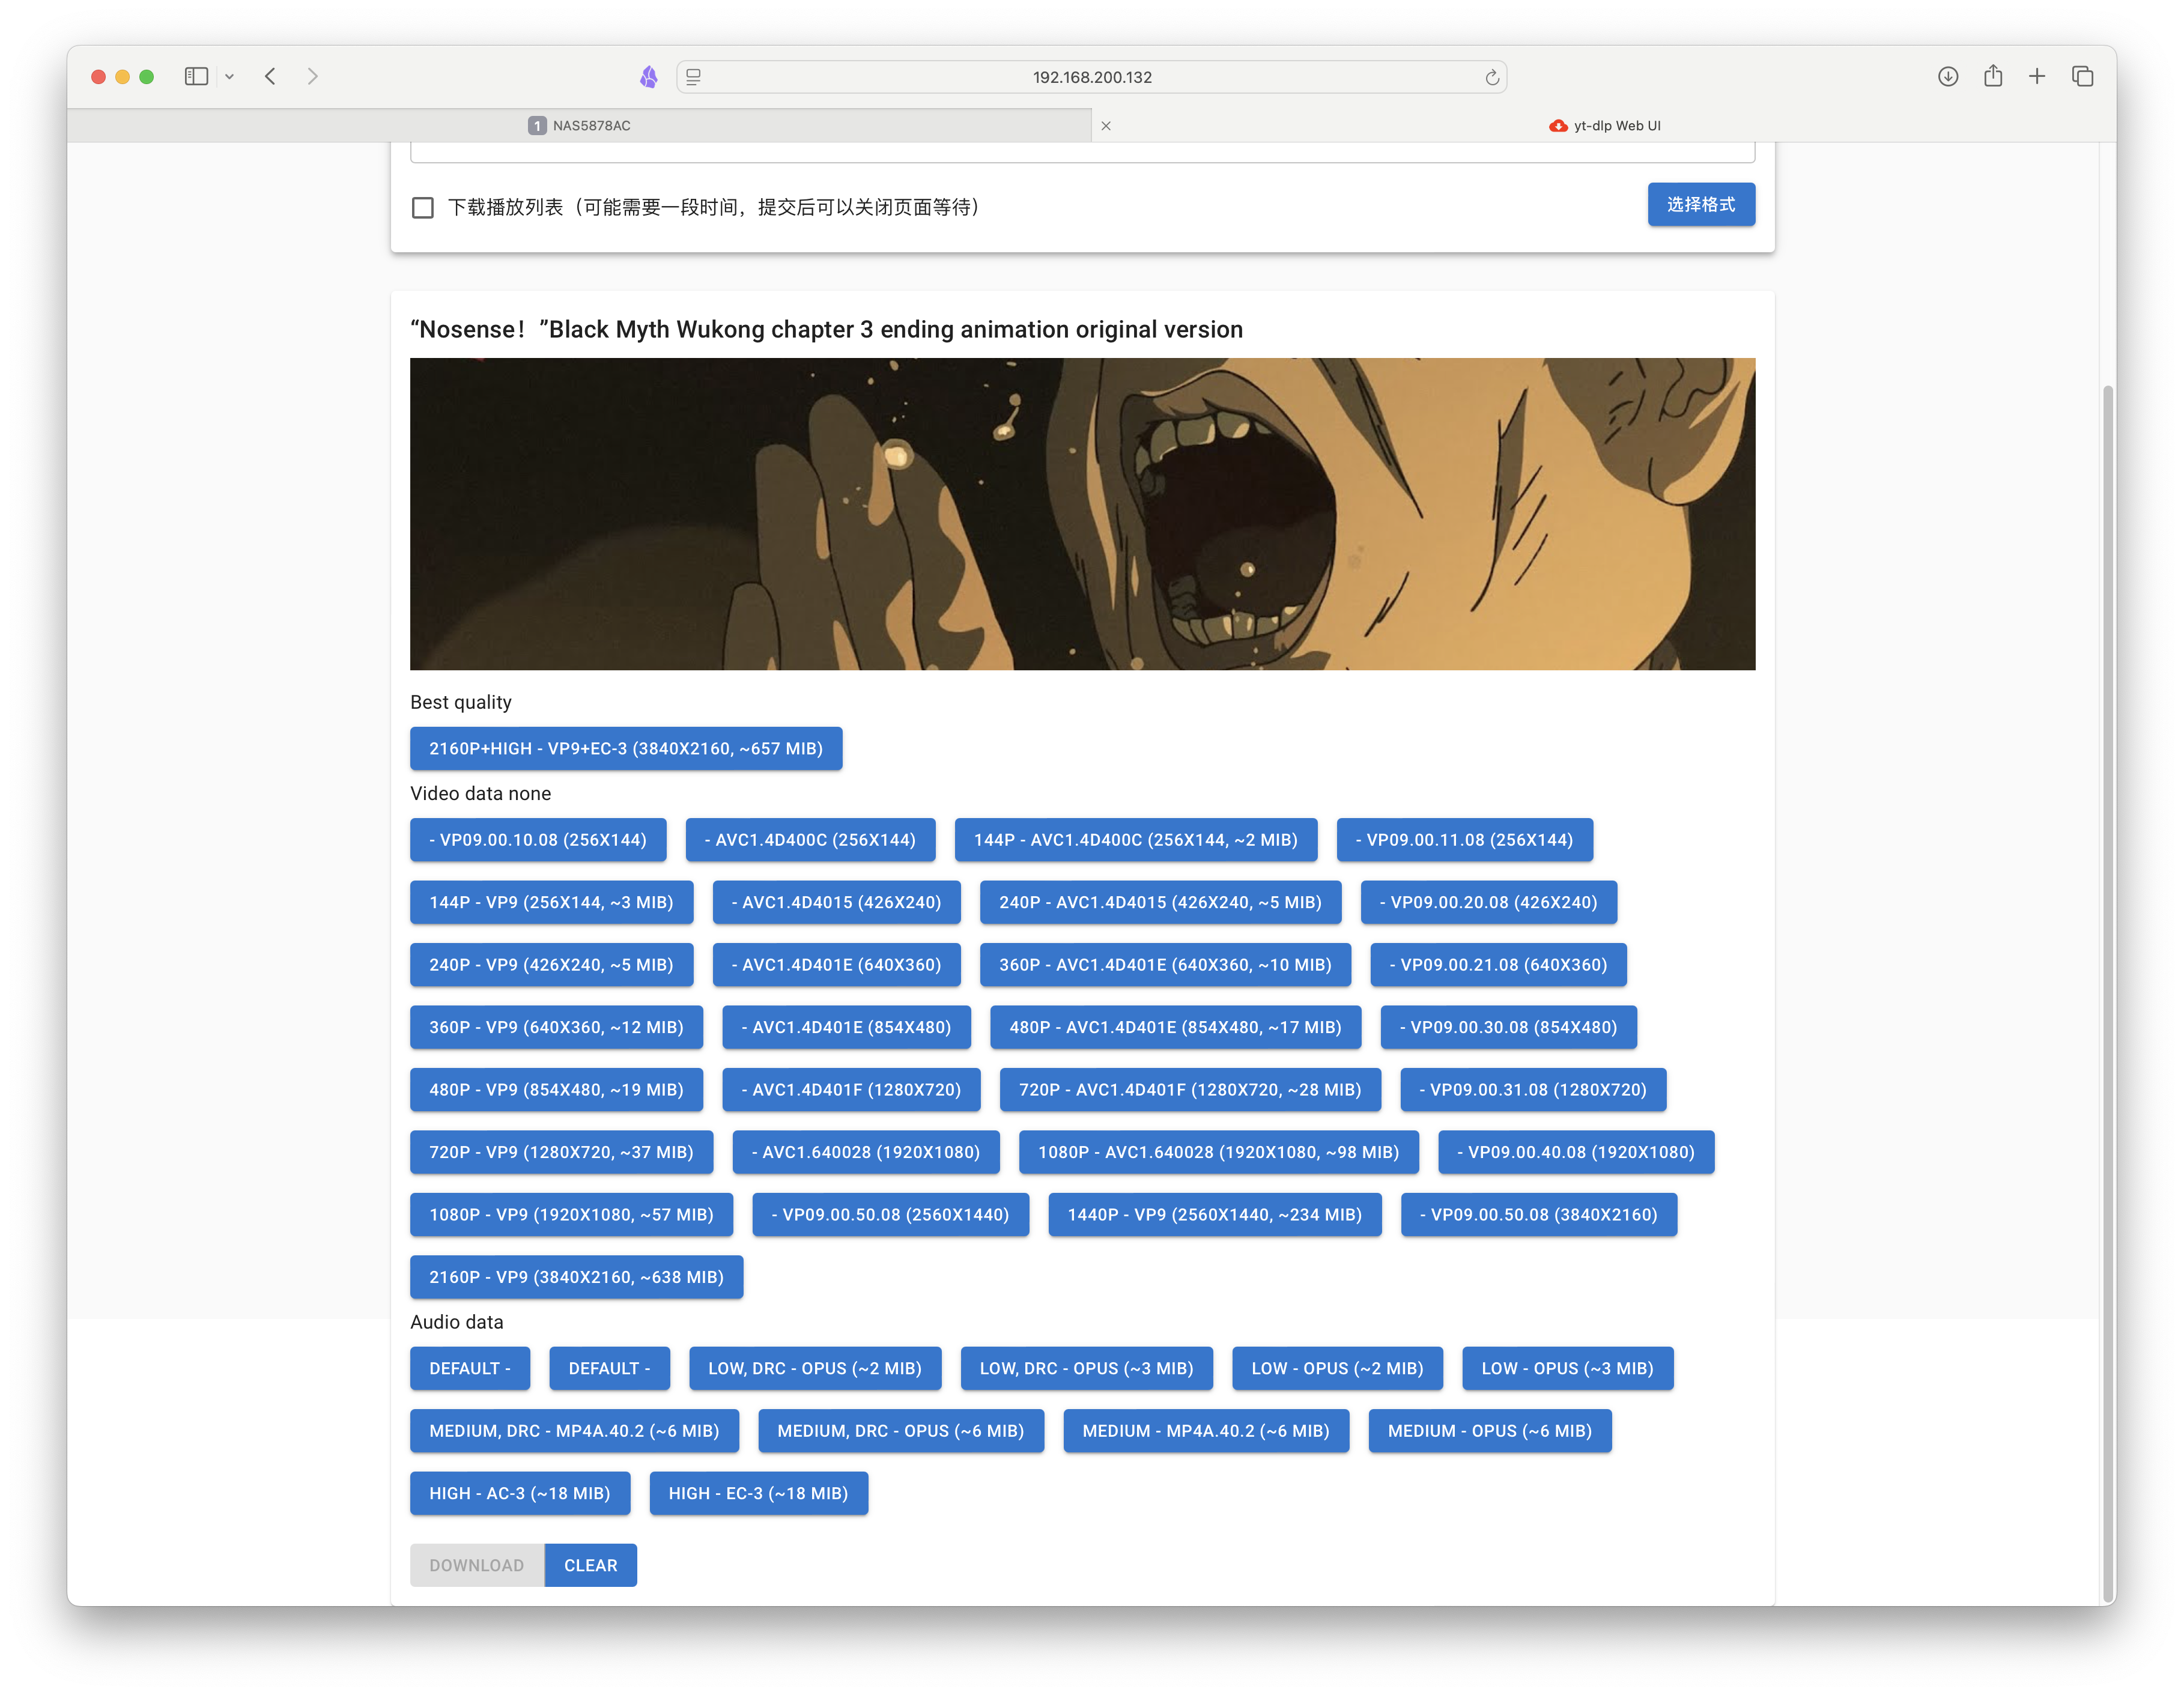This screenshot has height=1695, width=2184.
Task: Select HIGH - AC-3 (~18 MIB) audio
Action: point(520,1494)
